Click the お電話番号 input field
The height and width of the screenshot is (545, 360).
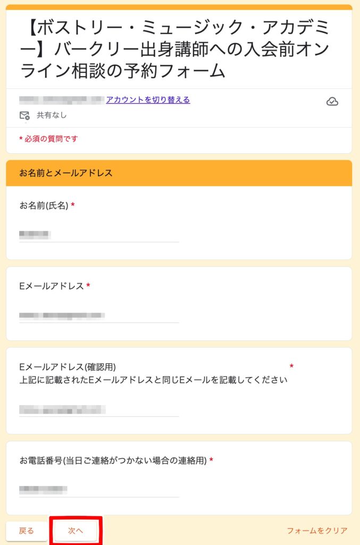point(99,489)
